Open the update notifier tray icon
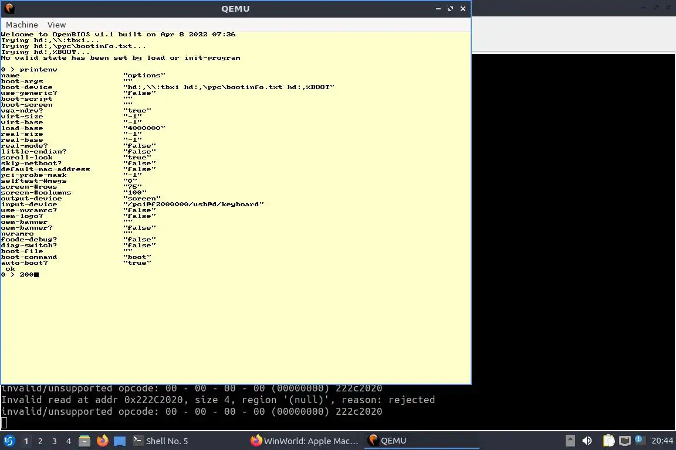 coord(640,440)
